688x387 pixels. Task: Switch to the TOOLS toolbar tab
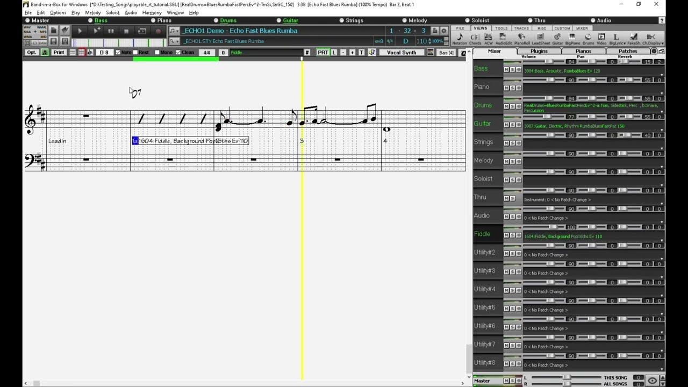[x=501, y=28]
